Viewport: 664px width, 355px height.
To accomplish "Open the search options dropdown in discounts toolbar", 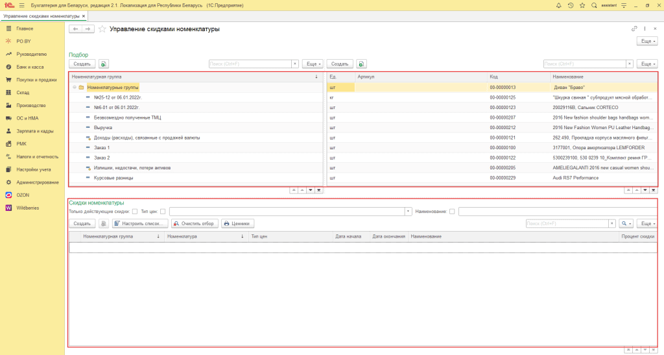I will coord(626,224).
